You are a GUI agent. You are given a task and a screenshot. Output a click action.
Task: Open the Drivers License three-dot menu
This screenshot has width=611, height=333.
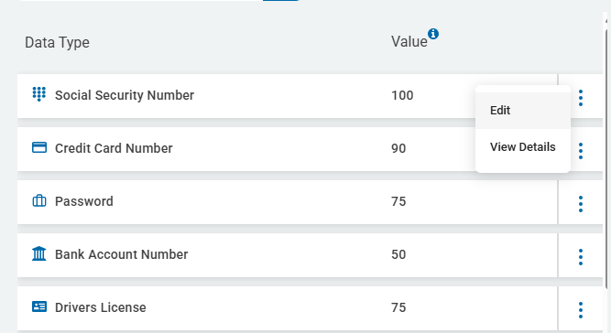click(581, 310)
